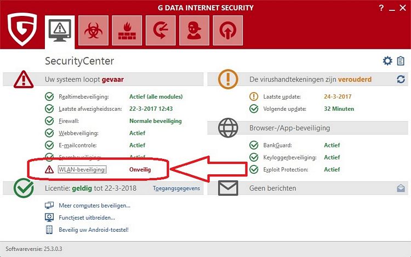Viewport: 411px width, 257px height.
Task: Open the Backup restore arrow tab
Action: (161, 30)
